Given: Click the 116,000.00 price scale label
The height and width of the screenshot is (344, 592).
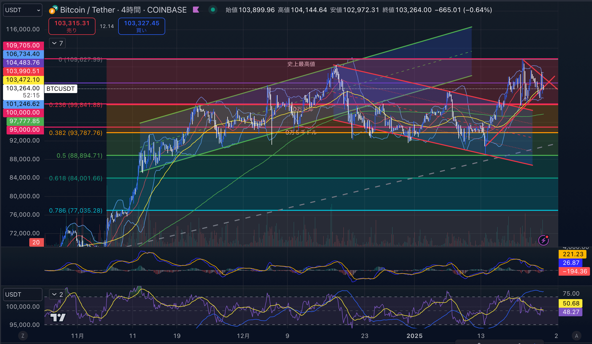Looking at the screenshot, I should (x=23, y=29).
